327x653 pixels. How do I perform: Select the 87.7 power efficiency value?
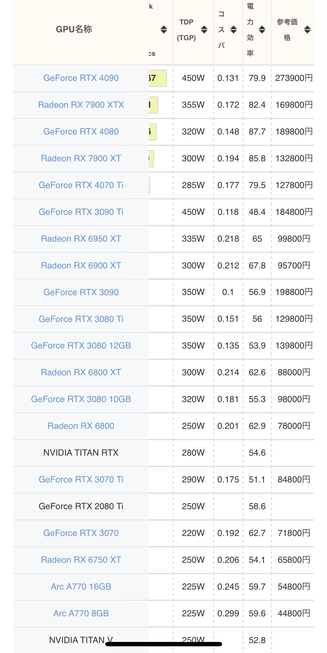coord(257,132)
